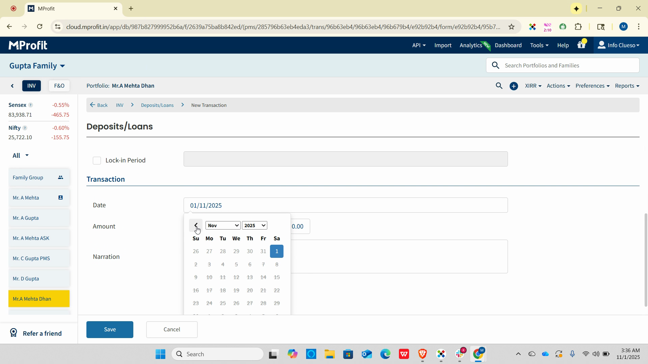The height and width of the screenshot is (364, 648).
Task: Click the blue plus add-transaction icon
Action: tap(514, 86)
